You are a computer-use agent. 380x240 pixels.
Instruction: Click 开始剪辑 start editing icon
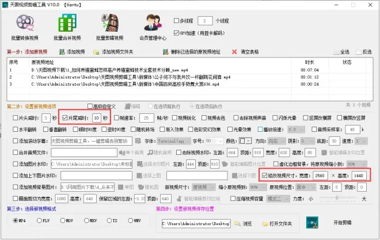point(313,222)
